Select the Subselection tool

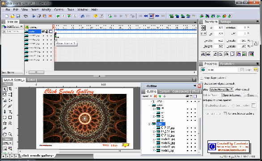10,89
